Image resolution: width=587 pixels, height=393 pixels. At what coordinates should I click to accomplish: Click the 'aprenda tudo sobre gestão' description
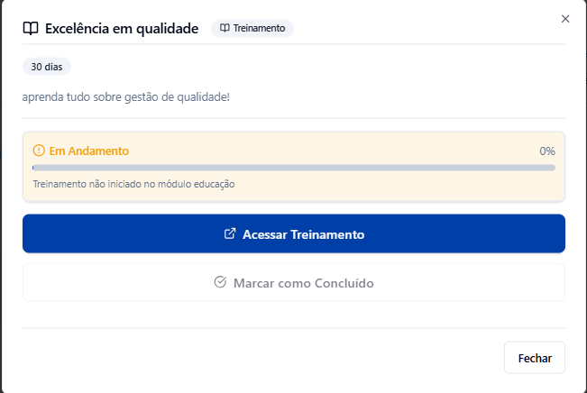[126, 96]
